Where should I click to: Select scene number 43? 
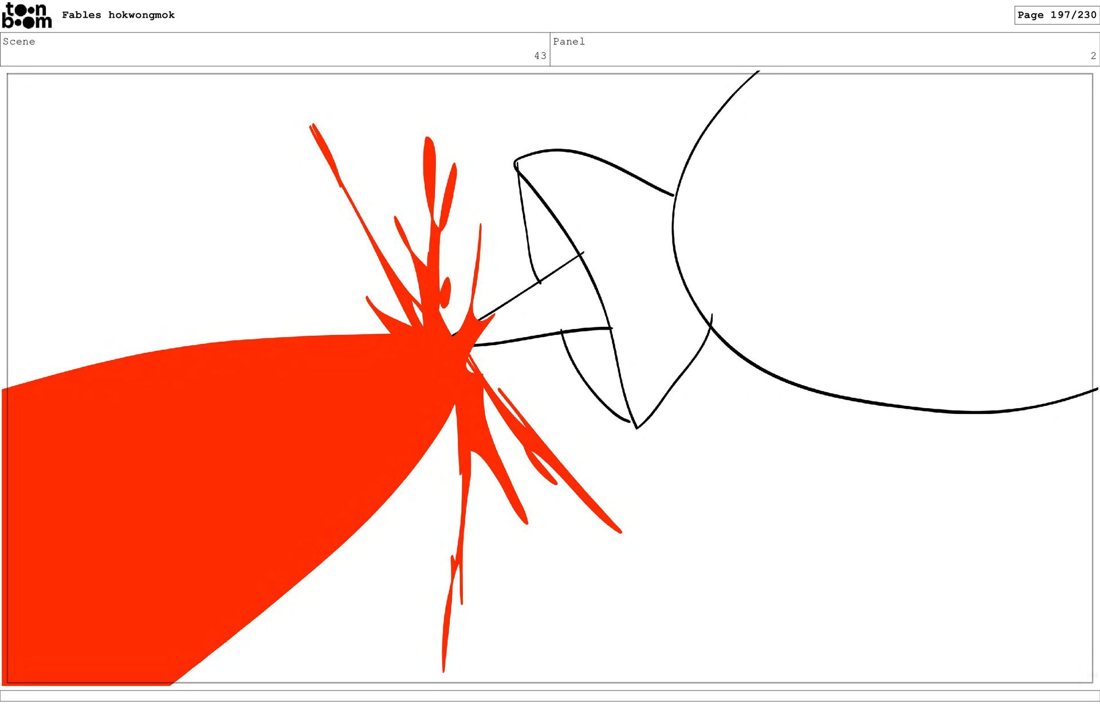[x=540, y=56]
